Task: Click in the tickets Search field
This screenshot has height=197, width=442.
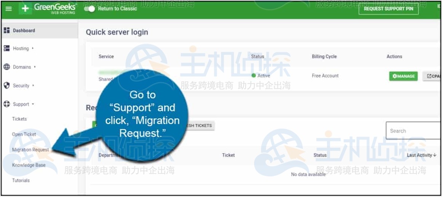Action: coord(413,131)
